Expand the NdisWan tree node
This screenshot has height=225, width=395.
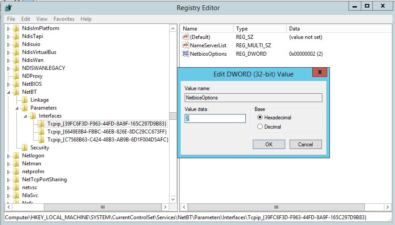[8, 60]
